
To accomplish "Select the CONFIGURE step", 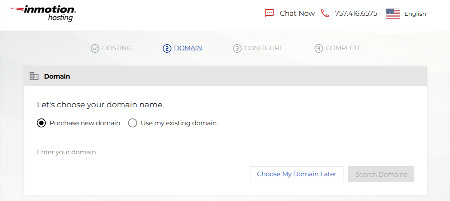I will coord(264,48).
